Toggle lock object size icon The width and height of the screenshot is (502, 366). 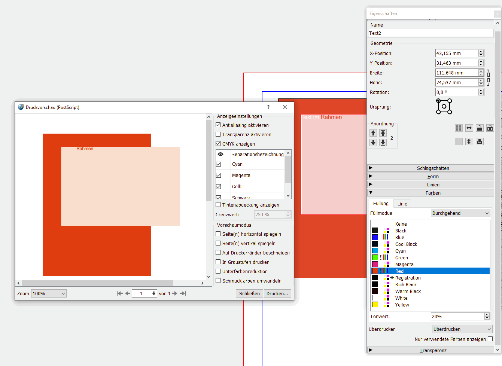tap(490, 128)
